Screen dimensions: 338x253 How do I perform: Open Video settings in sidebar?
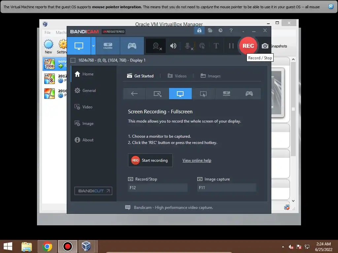93,107
